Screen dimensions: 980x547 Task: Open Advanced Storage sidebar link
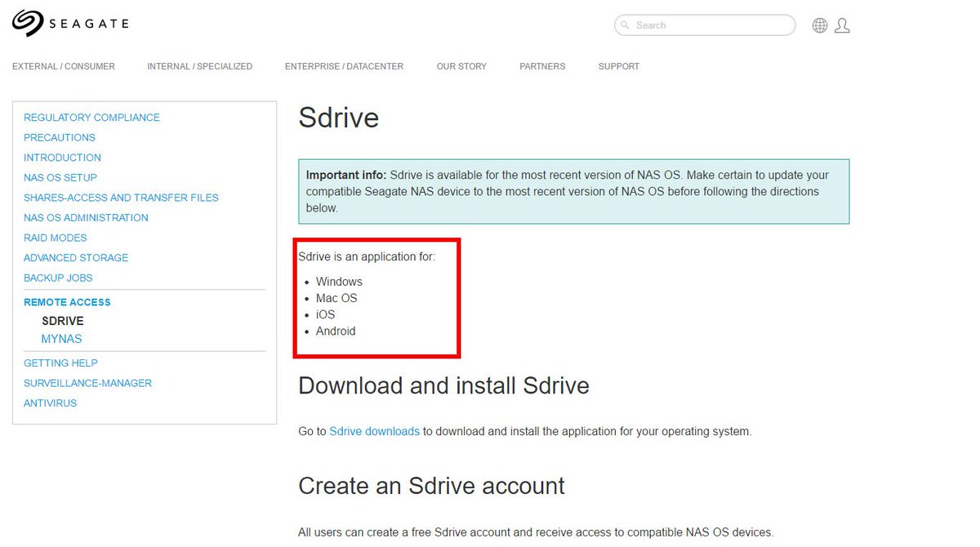click(76, 257)
